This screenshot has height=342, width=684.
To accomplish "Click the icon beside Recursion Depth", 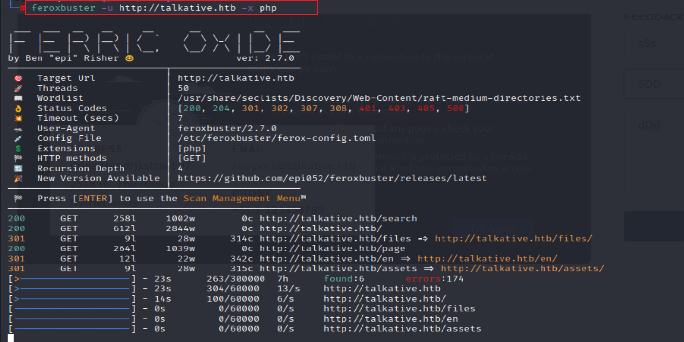I will click(x=19, y=169).
